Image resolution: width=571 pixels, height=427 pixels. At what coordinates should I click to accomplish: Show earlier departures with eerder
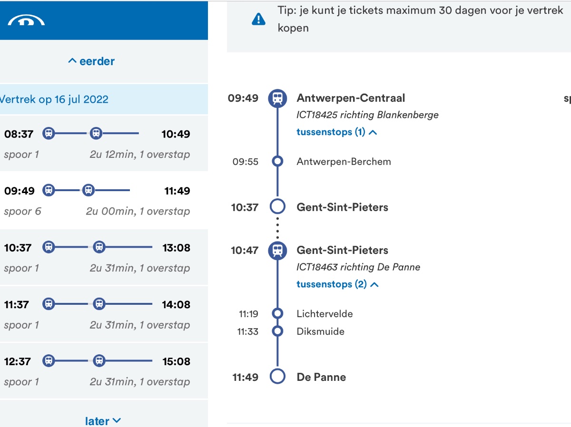coord(91,61)
